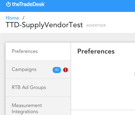This screenshot has height=115, width=135.
Task: Click the red error alert icon on Campaigns
Action: [x=66, y=70]
